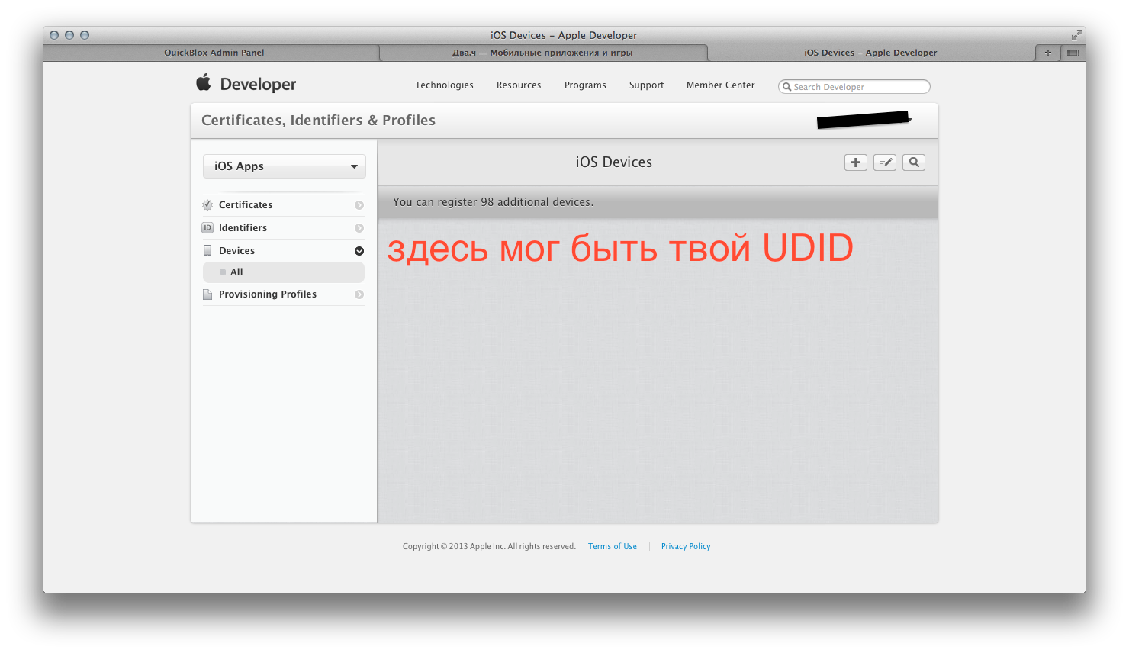Open the edit devices button

tap(885, 162)
